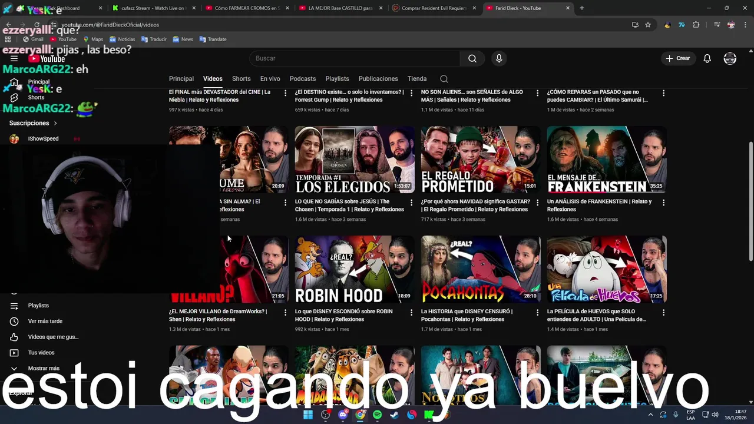Select the Shorts channel tab

click(242, 79)
